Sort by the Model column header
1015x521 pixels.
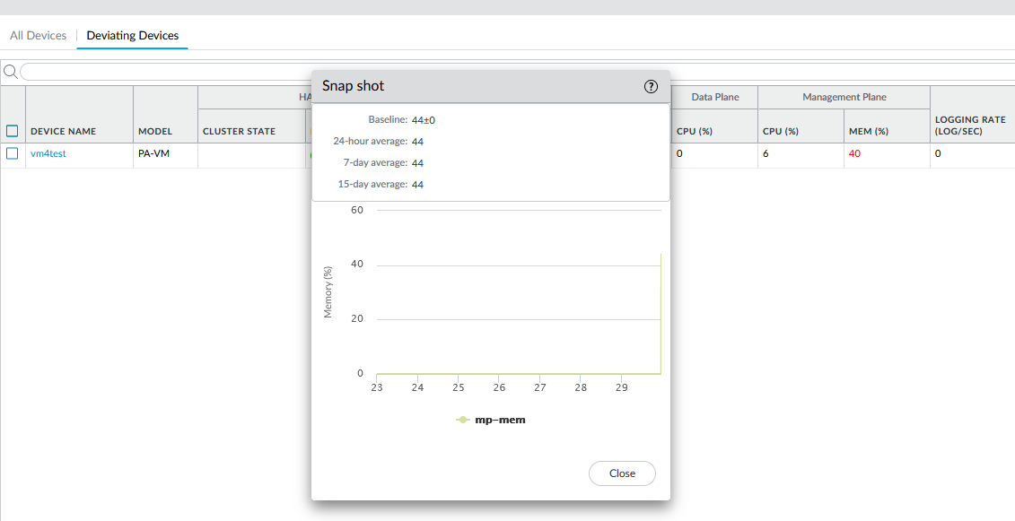point(155,131)
